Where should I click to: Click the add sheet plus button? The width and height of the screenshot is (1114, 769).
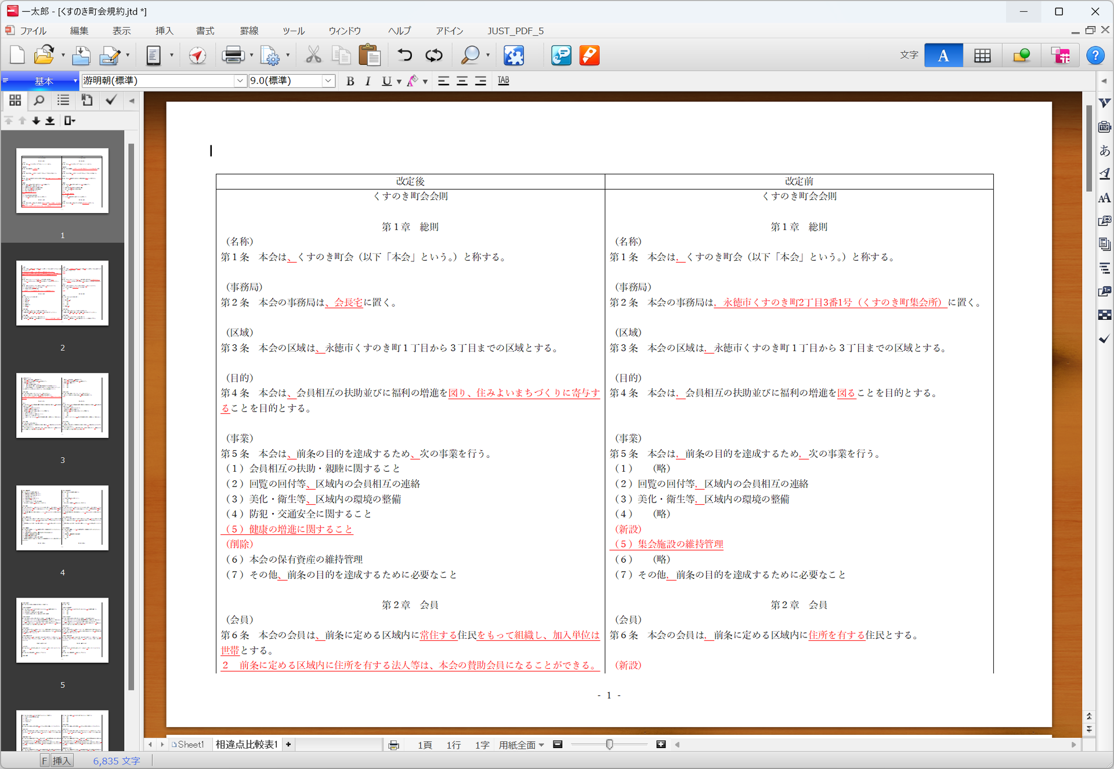pos(288,745)
